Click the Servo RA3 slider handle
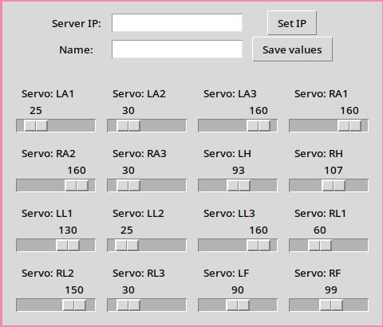Screen dimensions: 383x327 coord(128,185)
